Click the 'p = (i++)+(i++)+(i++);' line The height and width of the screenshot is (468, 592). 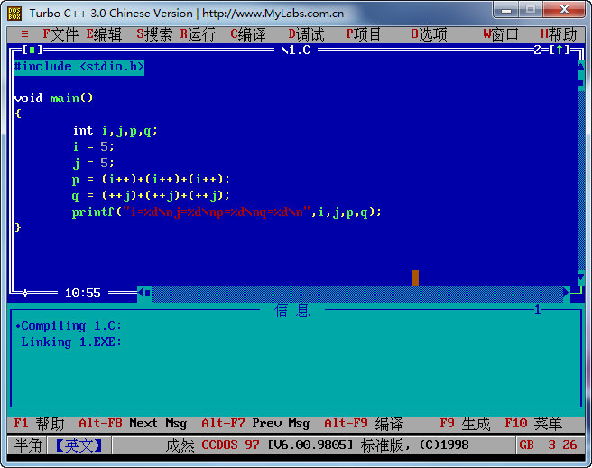click(151, 179)
